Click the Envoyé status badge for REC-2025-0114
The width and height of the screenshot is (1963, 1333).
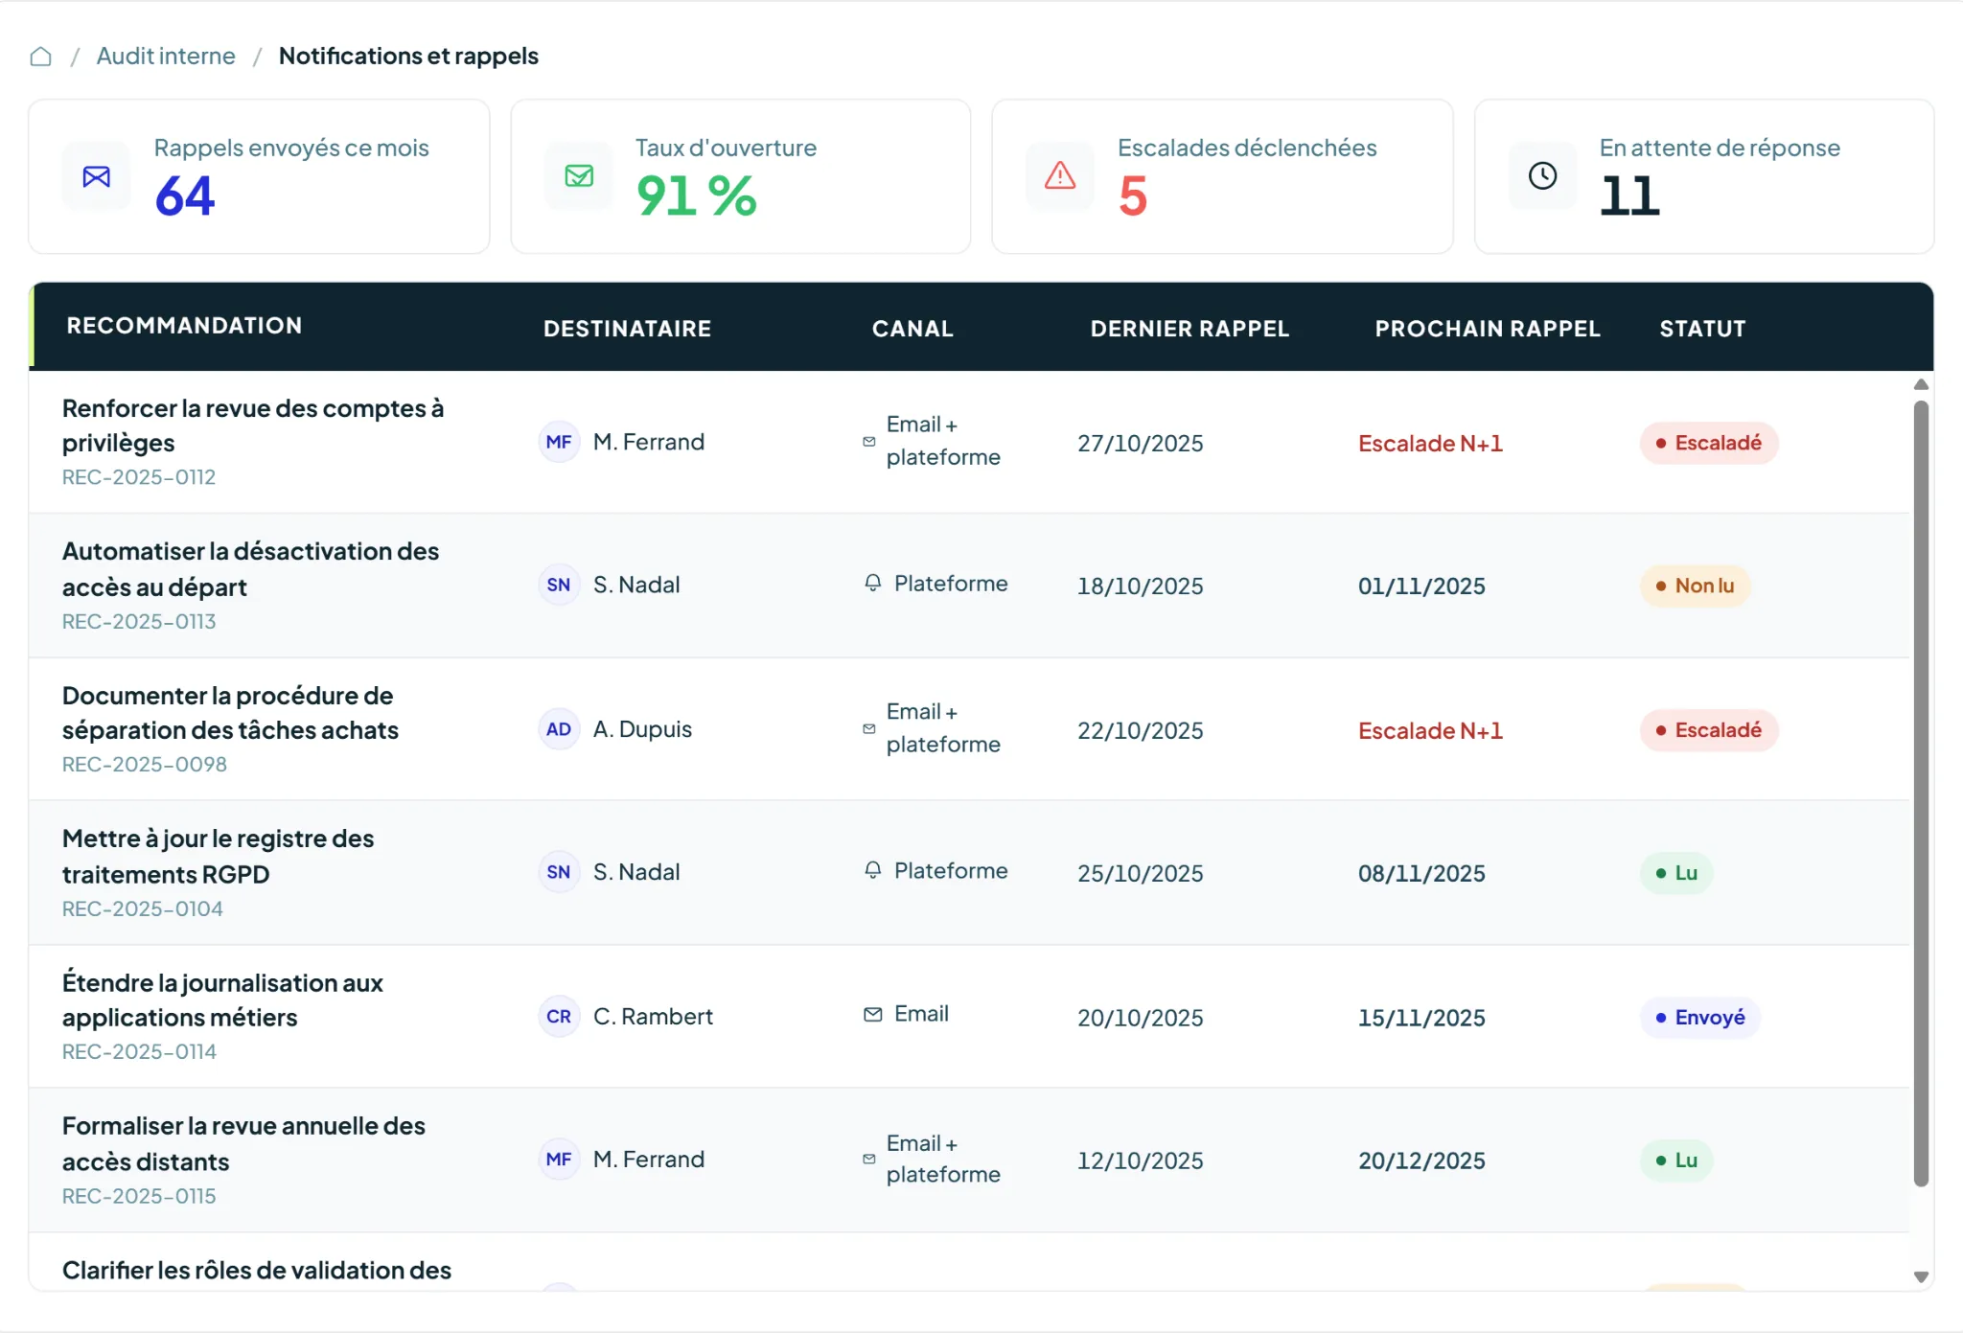click(x=1700, y=1017)
